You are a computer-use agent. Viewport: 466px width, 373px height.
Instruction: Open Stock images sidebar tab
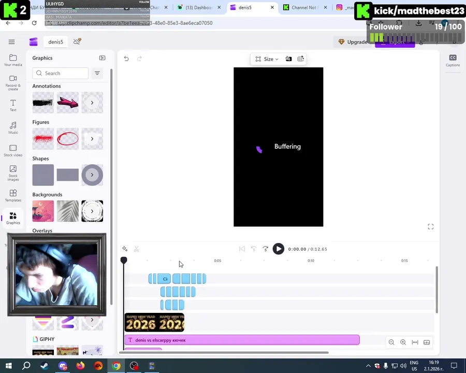(x=13, y=173)
